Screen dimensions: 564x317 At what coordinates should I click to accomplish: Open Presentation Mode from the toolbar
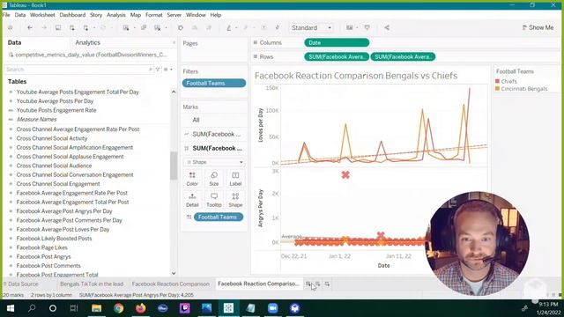pos(367,27)
